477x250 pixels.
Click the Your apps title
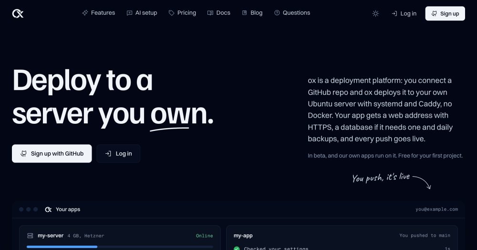pyautogui.click(x=68, y=210)
